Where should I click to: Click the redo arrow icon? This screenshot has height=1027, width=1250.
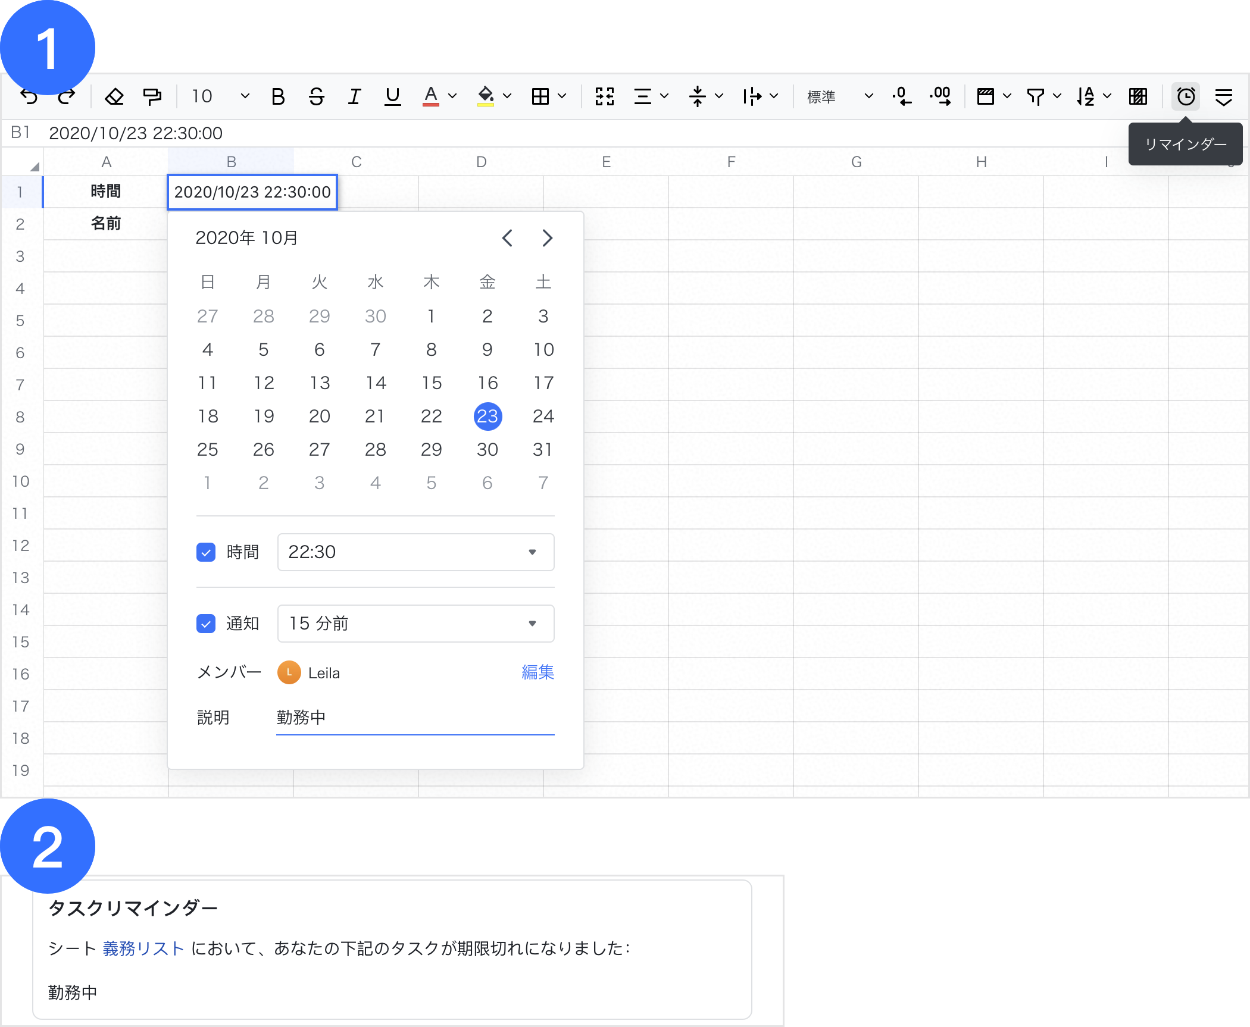pyautogui.click(x=67, y=96)
